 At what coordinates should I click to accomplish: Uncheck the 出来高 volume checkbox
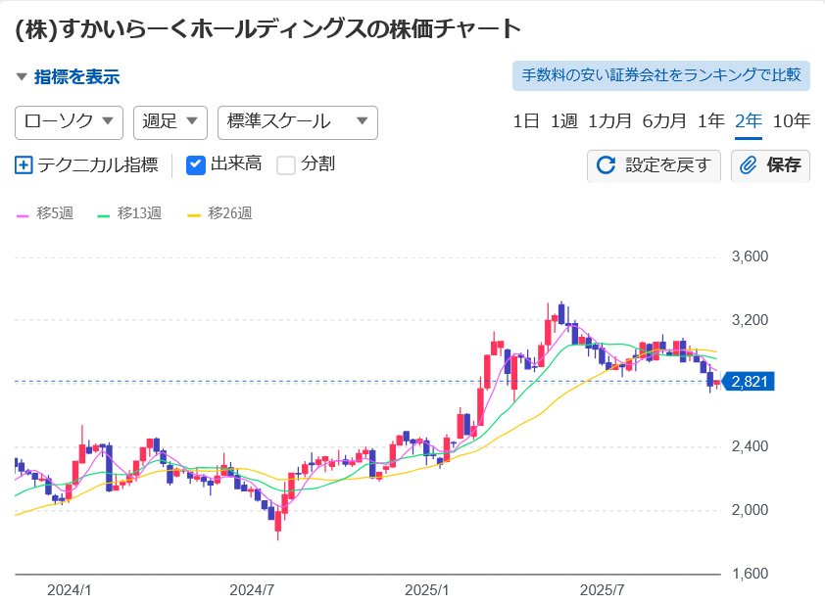tap(196, 164)
